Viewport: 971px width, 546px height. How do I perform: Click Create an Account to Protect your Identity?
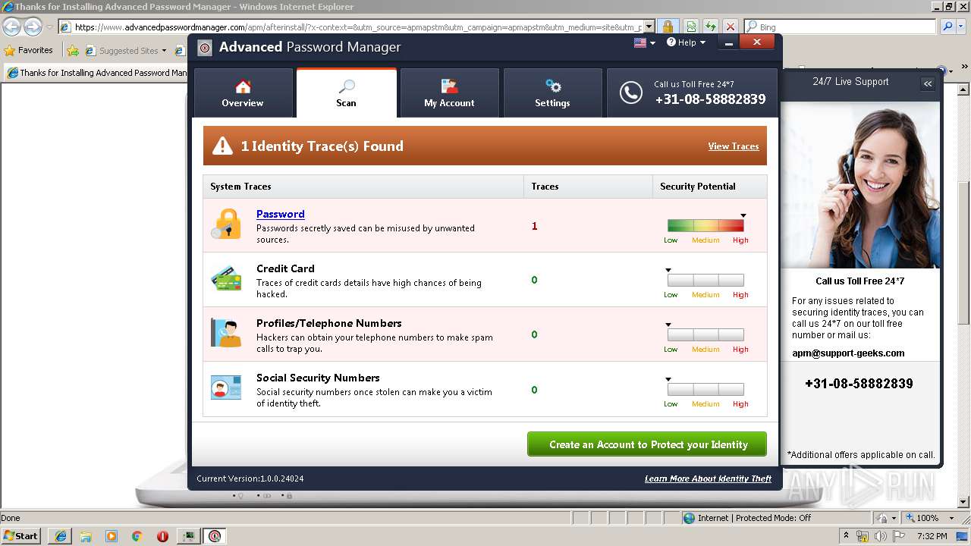pyautogui.click(x=647, y=444)
